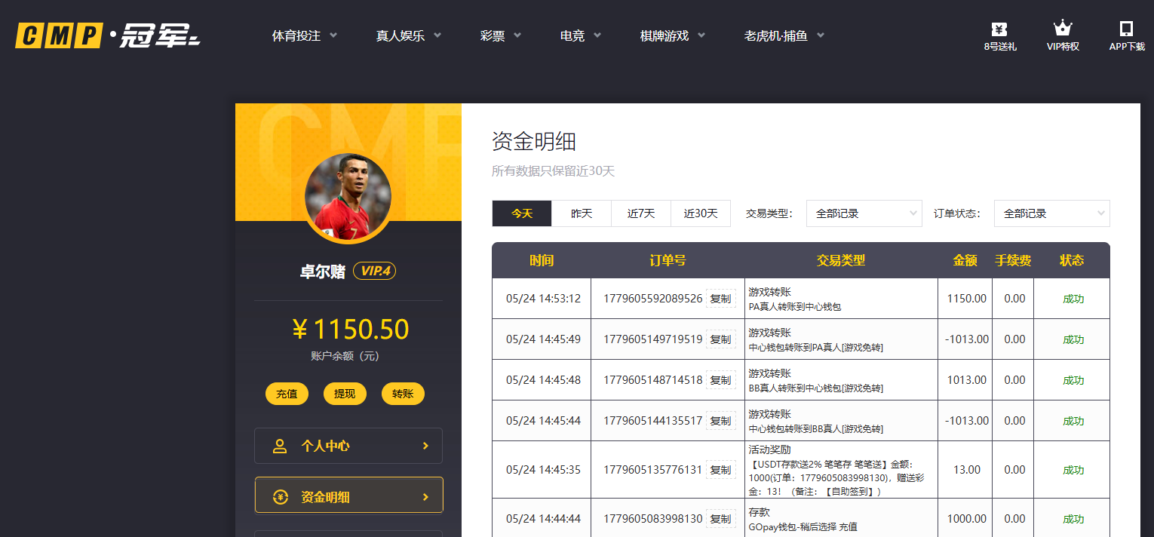
Task: Click the 转账 button
Action: click(403, 394)
